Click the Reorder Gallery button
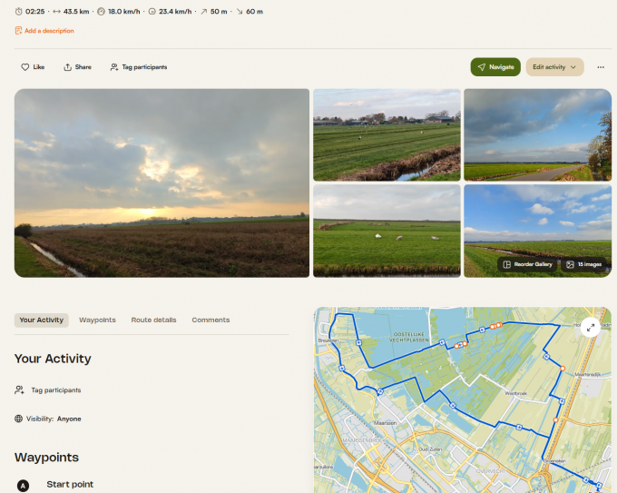Viewport: 617px width, 493px height. click(527, 264)
